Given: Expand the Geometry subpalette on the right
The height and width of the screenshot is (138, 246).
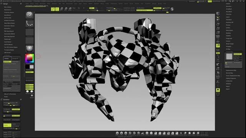Looking at the screenshot, I should [229, 7].
